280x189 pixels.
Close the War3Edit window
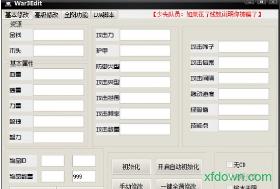[273, 2]
